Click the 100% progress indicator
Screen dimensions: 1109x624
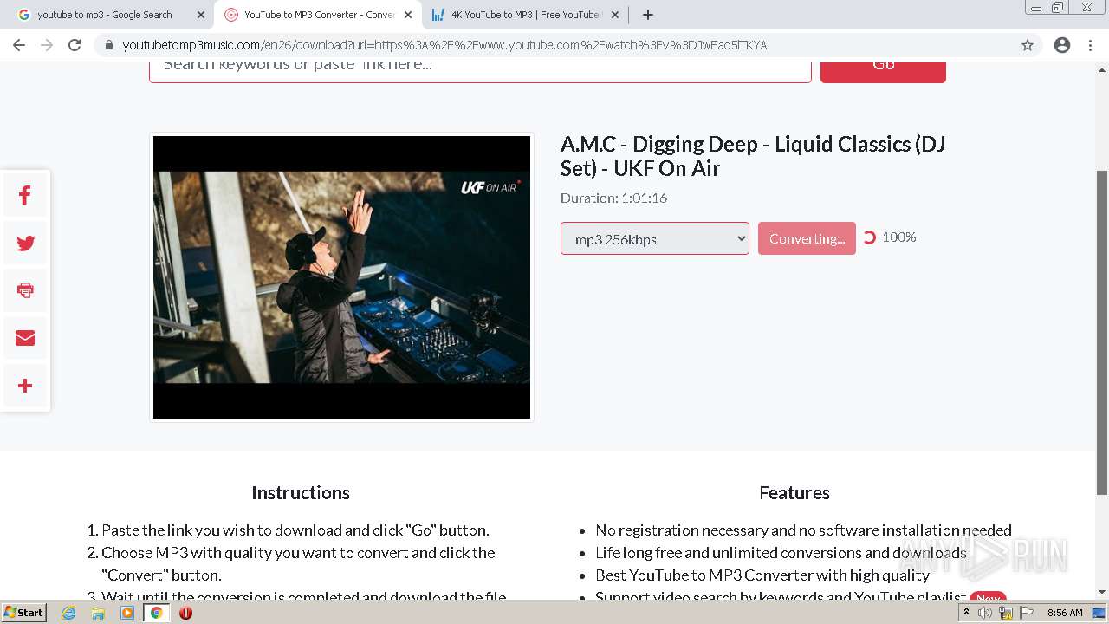pyautogui.click(x=899, y=237)
